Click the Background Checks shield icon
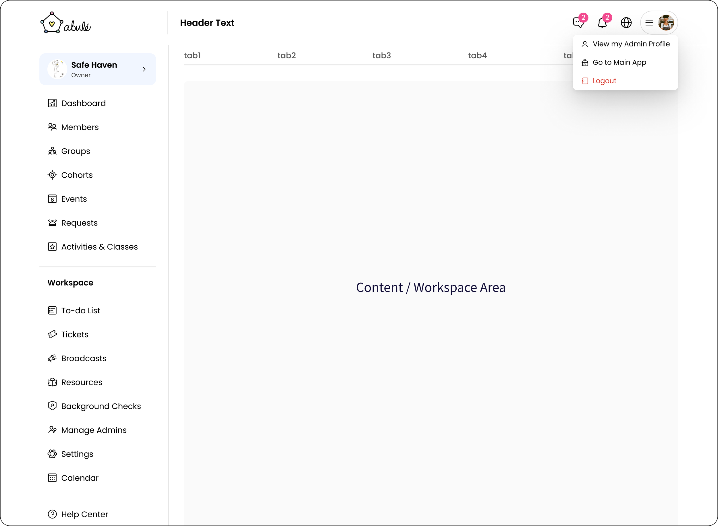The image size is (718, 526). coord(52,406)
